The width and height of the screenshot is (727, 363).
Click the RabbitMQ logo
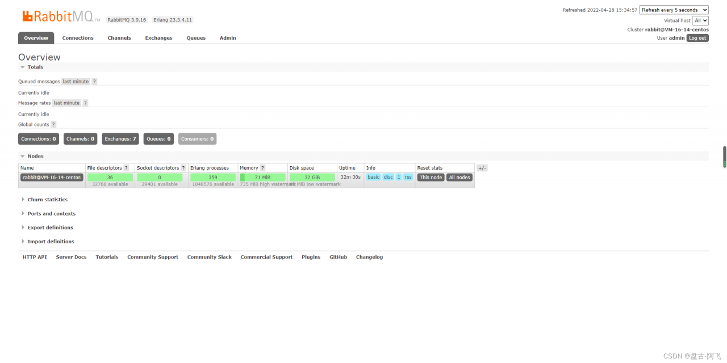pos(61,16)
